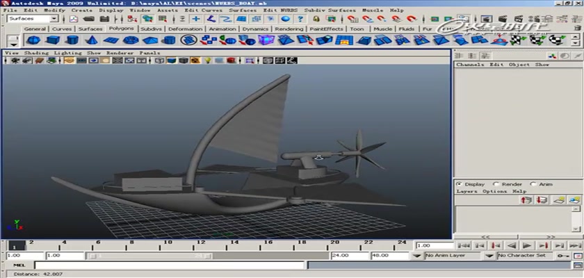Select the Anim radio button
The height and width of the screenshot is (278, 584).
click(x=533, y=184)
